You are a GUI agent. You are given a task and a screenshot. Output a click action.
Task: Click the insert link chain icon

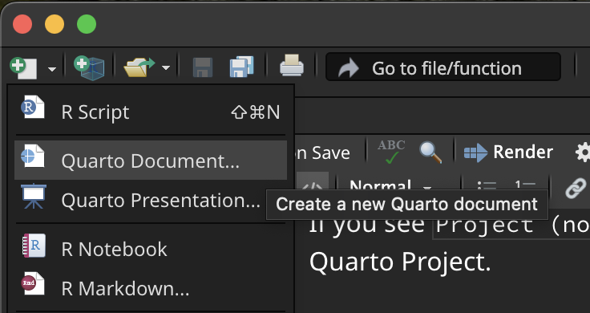(x=576, y=188)
